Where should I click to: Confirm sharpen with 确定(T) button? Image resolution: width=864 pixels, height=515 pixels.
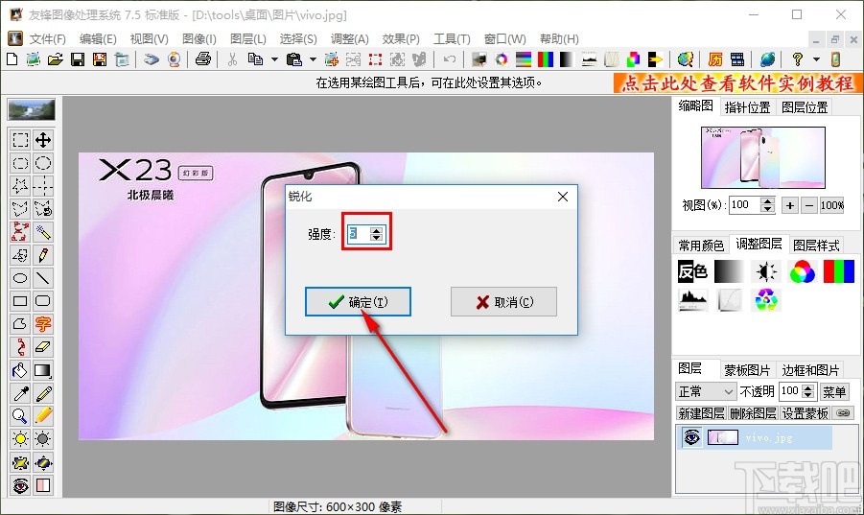(359, 302)
